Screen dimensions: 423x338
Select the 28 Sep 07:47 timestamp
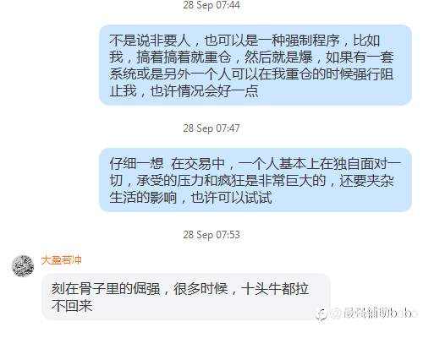(x=211, y=128)
